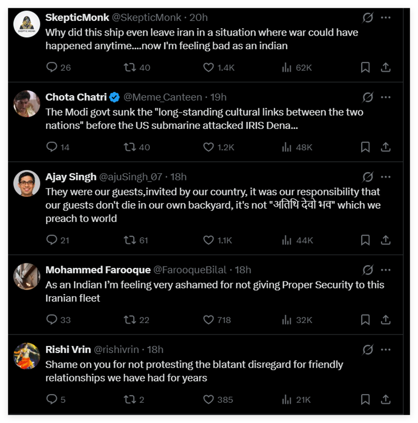Share Mohammed Farooque's tweet

385,320
